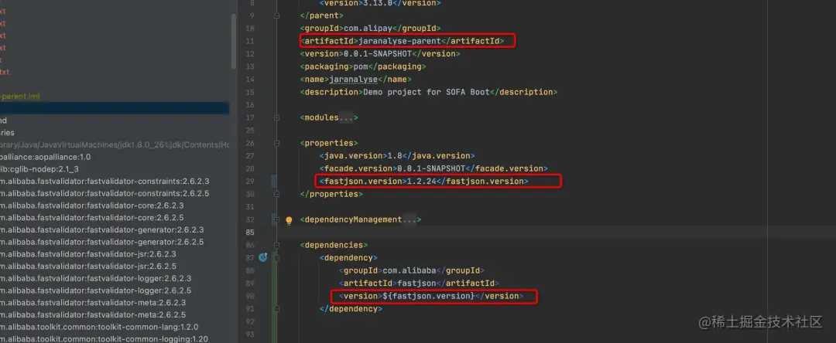Click the description Demo project for SOFA Boot
This screenshot has width=836, height=343.
428,92
